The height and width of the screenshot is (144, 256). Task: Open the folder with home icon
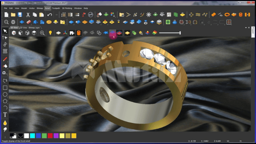pos(121,15)
